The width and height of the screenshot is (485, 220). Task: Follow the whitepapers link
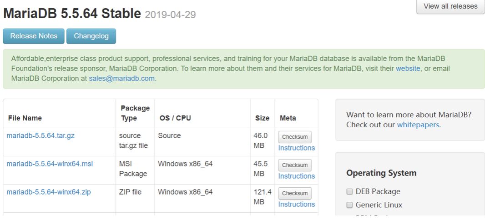[x=418, y=125]
